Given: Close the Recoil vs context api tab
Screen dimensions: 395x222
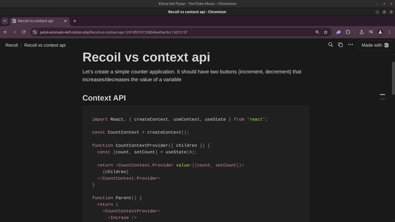Looking at the screenshot, I should tap(66, 21).
